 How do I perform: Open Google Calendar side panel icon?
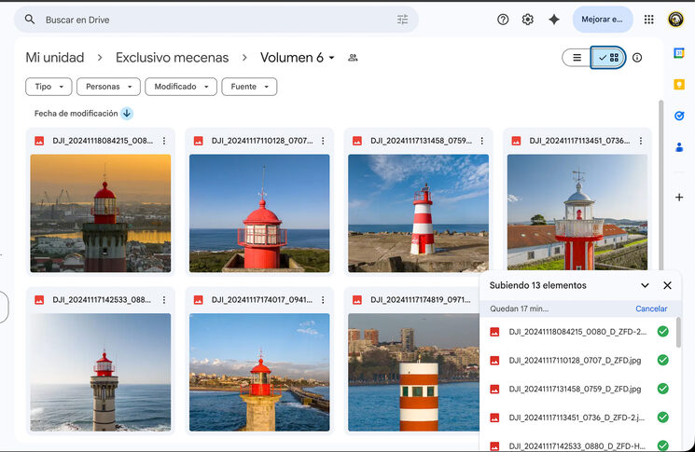point(679,53)
